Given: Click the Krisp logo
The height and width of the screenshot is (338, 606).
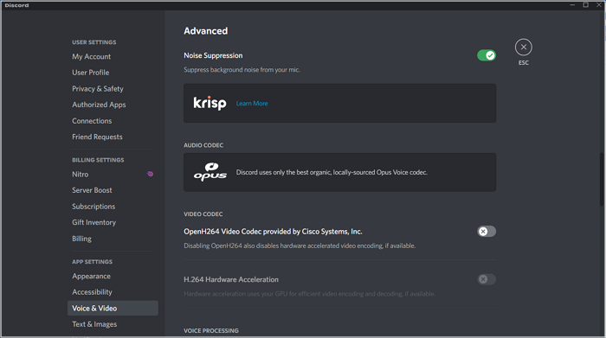Looking at the screenshot, I should [x=210, y=103].
